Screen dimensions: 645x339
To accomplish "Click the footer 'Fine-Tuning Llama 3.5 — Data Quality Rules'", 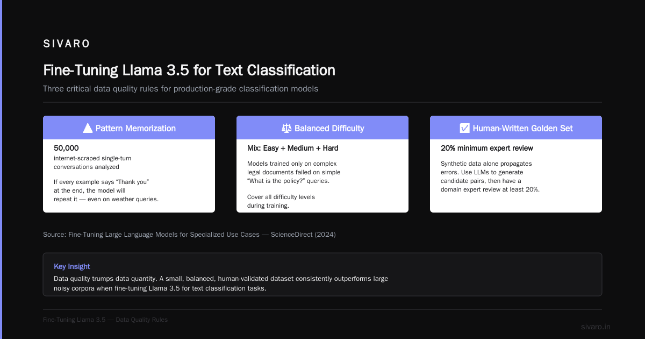I will coord(105,320).
